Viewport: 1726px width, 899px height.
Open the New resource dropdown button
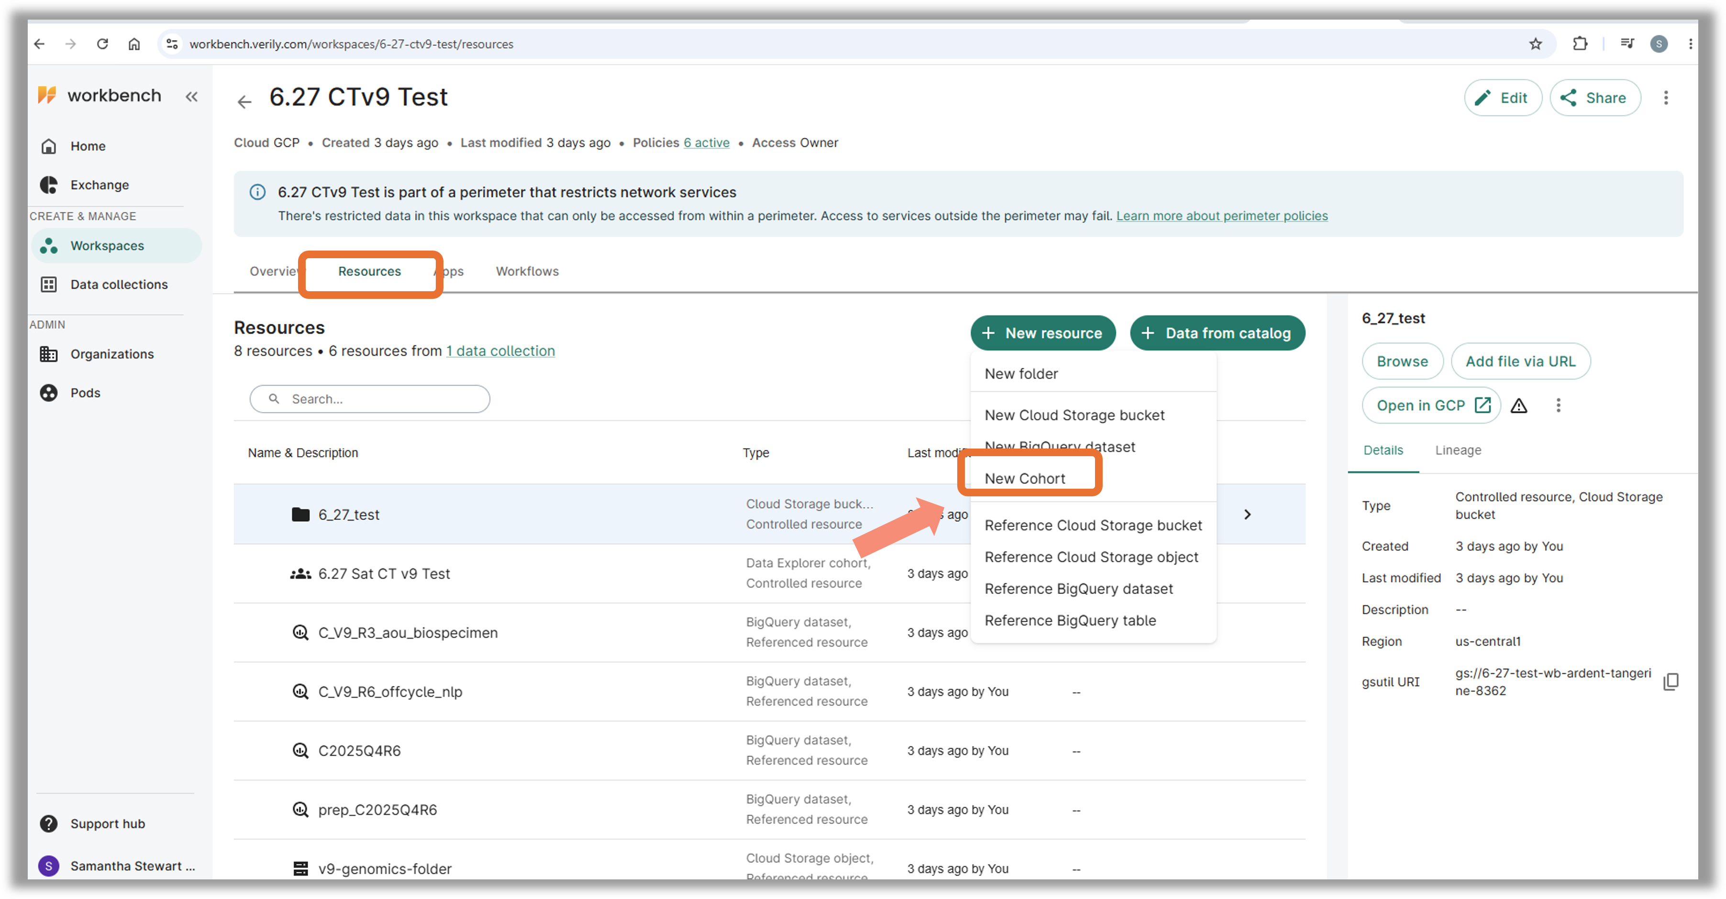click(x=1042, y=333)
